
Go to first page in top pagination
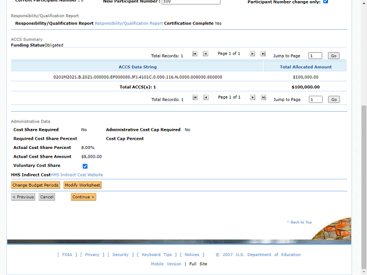click(x=195, y=54)
